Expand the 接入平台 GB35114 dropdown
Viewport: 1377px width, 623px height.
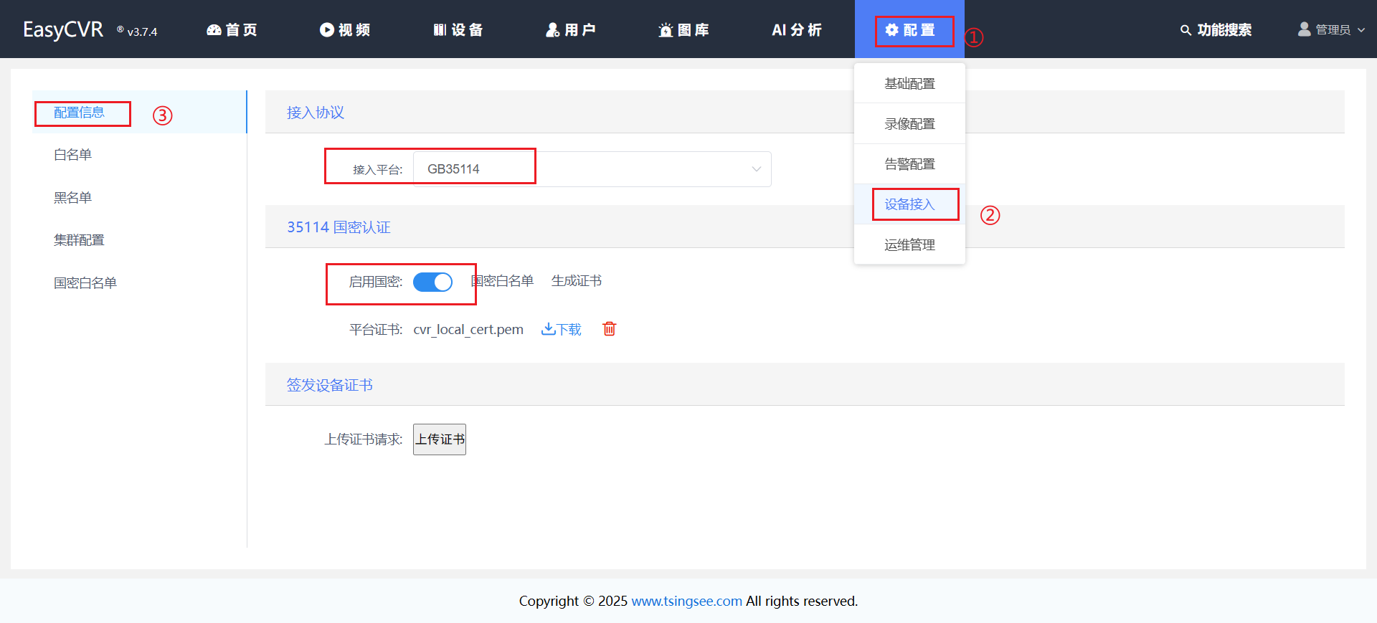pos(756,169)
